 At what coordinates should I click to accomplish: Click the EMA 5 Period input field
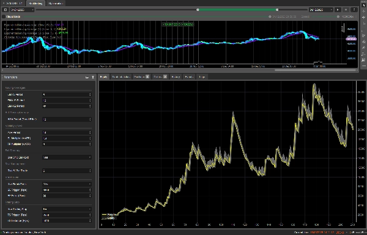click(67, 95)
